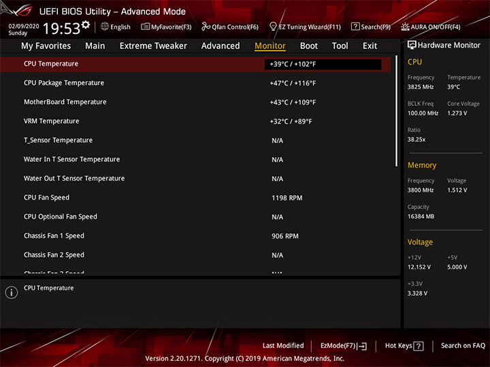Select the T_Sensor Temperature row
The height and width of the screenshot is (367, 490).
tap(195, 141)
